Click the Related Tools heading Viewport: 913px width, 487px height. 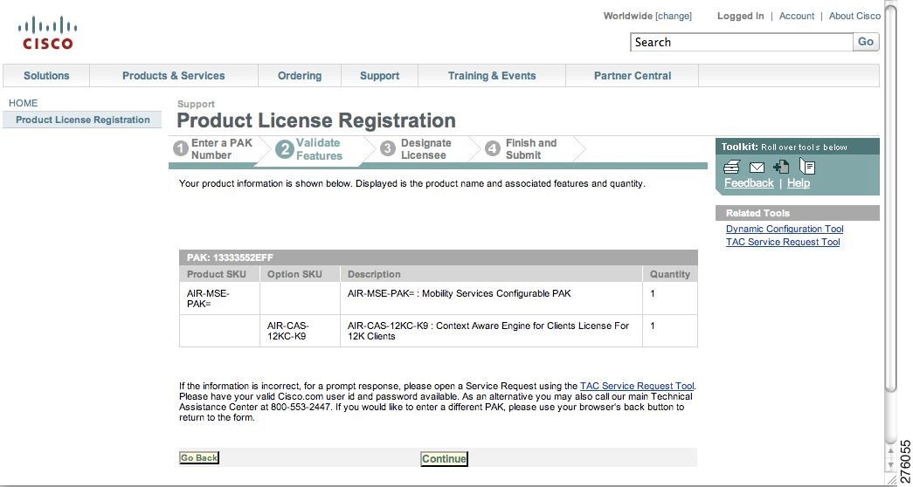tap(797, 213)
